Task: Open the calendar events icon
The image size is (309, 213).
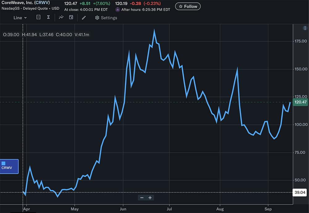Action: pyautogui.click(x=71, y=18)
